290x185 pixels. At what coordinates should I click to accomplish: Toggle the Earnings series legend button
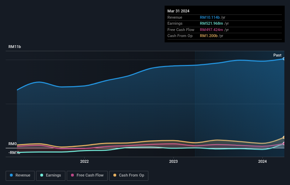[x=51, y=175]
